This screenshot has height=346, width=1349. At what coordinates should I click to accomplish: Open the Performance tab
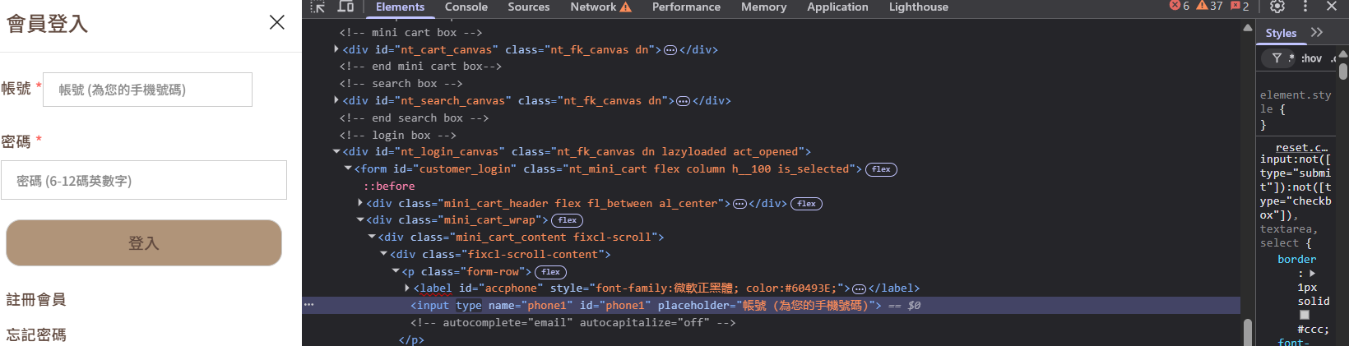pyautogui.click(x=686, y=7)
